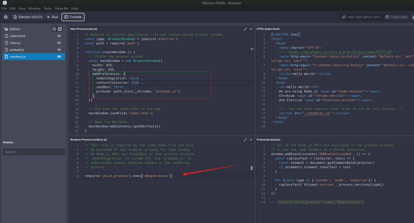Screen dimensions: 414x223
Task: Open the File menu
Action: click(x=4, y=8)
